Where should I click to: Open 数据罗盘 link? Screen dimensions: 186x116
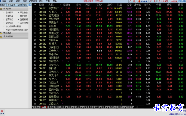[9, 16]
